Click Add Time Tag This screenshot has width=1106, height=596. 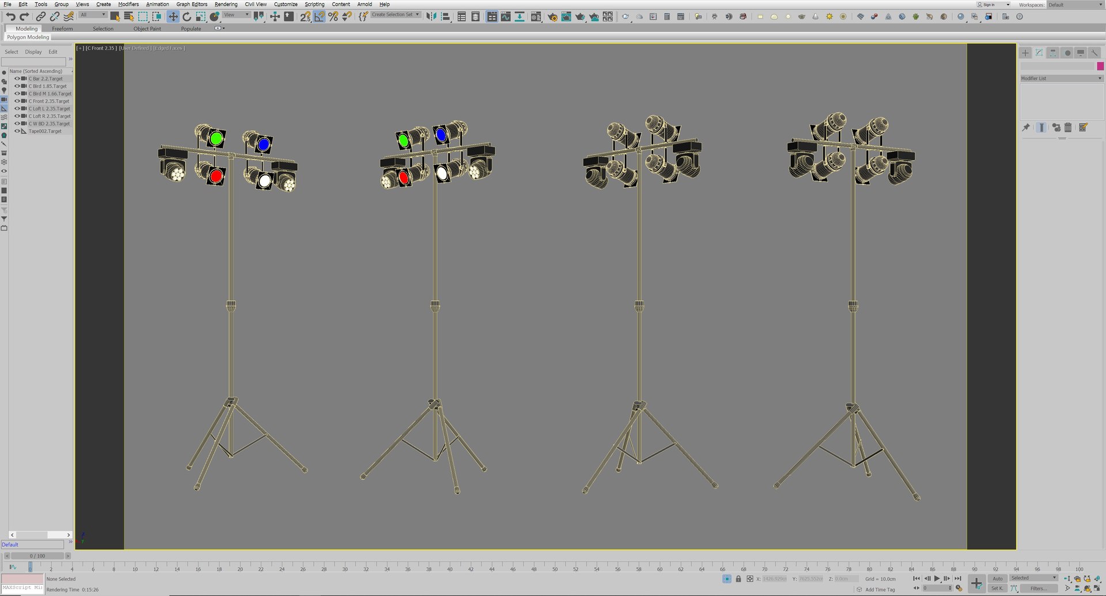point(880,590)
